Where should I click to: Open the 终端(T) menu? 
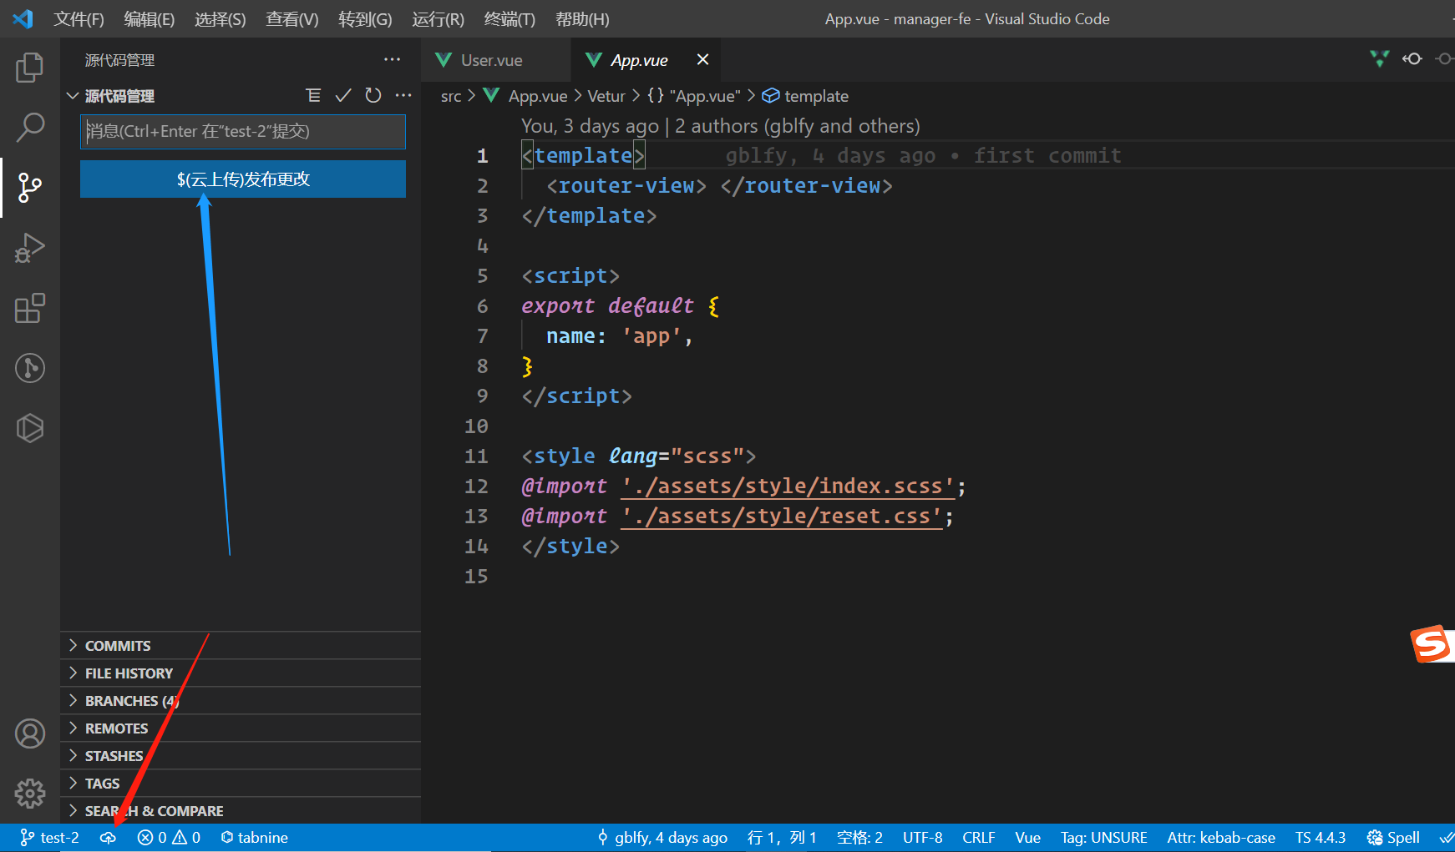(510, 19)
